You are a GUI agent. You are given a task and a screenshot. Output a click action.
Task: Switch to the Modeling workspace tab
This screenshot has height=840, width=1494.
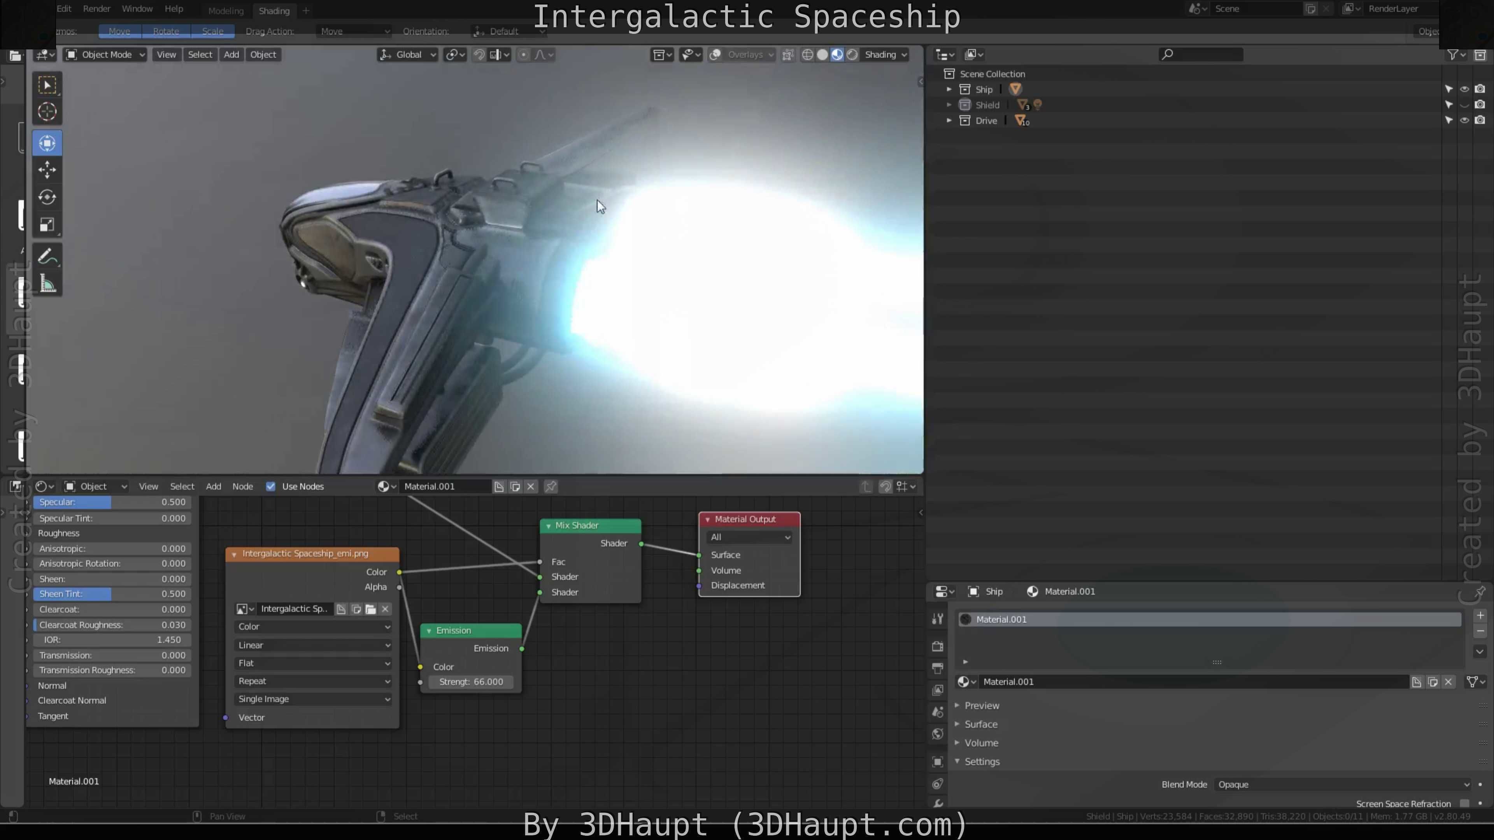tap(226, 10)
